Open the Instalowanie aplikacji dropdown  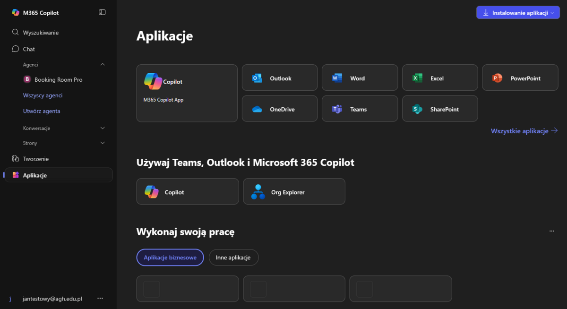(517, 13)
